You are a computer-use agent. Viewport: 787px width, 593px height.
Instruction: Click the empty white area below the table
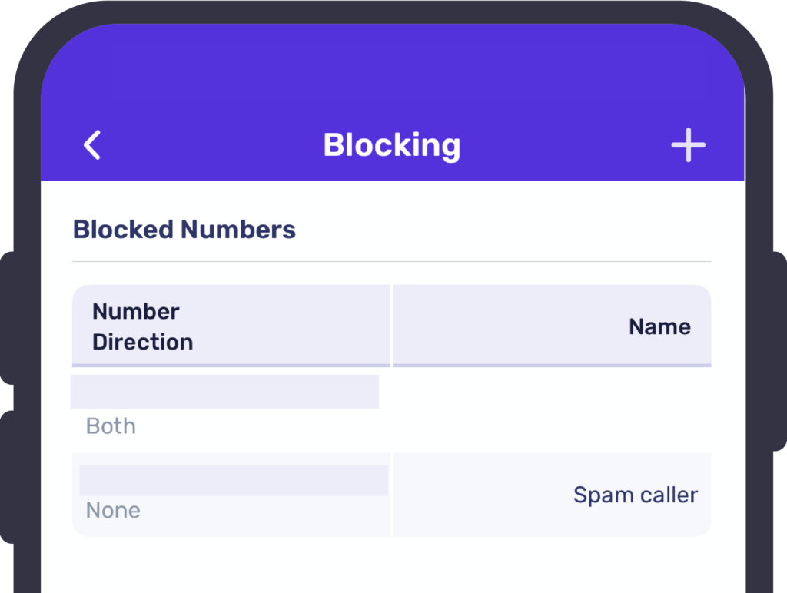[x=392, y=565]
